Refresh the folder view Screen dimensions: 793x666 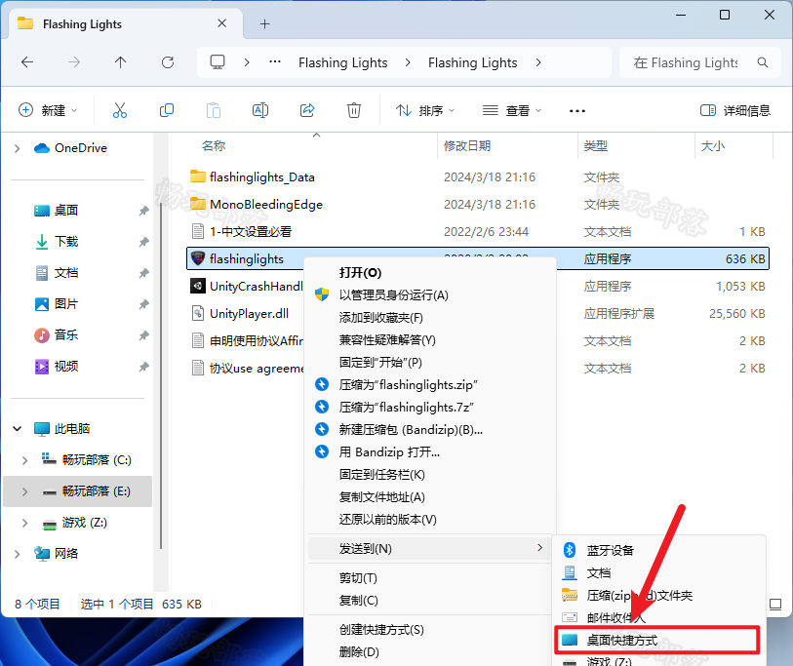click(168, 62)
